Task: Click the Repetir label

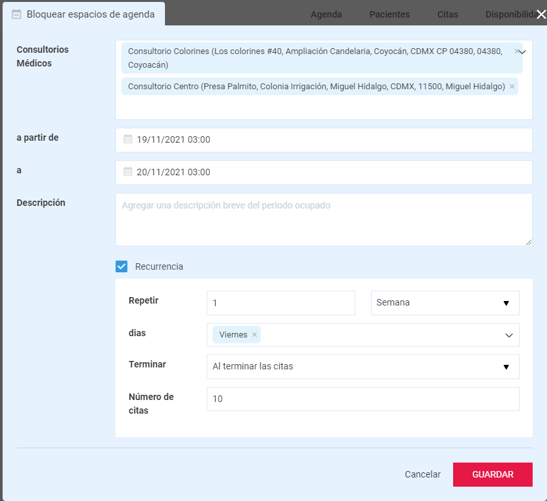Action: click(143, 300)
